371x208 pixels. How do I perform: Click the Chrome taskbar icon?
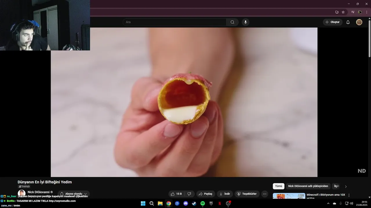coord(169,203)
